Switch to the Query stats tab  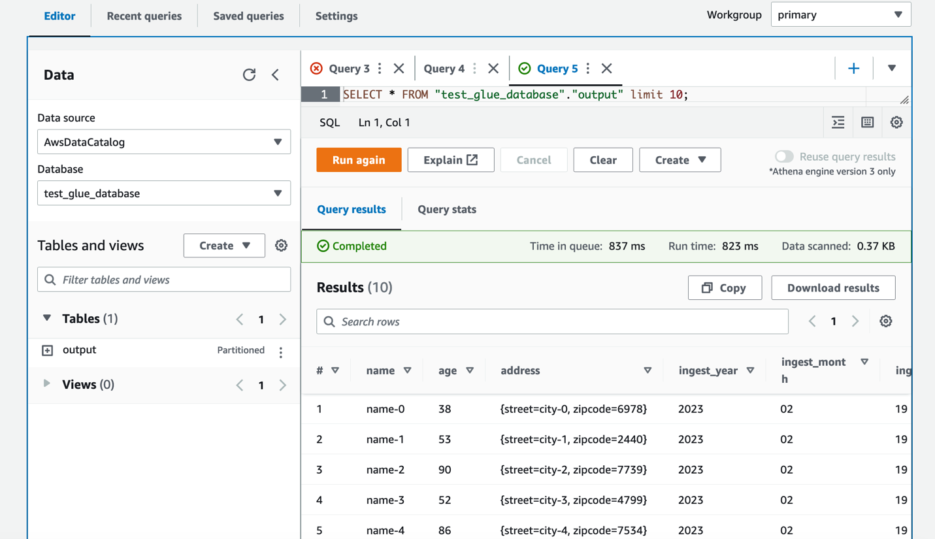(x=447, y=210)
